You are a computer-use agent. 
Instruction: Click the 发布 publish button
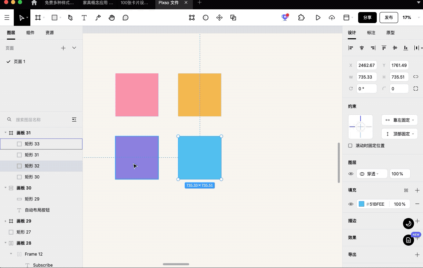pos(389,18)
